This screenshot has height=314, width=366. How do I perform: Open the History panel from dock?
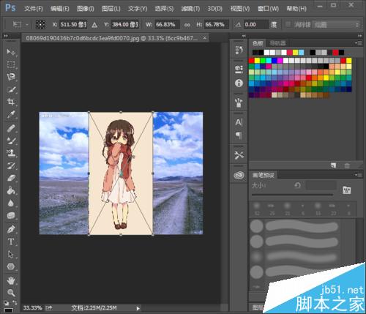point(239,51)
